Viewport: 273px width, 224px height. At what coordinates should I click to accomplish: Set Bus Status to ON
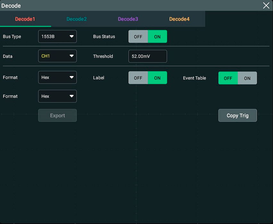(157, 37)
